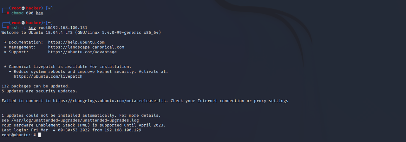
Task: Open the ubuntu.com/advantage support link
Action: (82, 52)
